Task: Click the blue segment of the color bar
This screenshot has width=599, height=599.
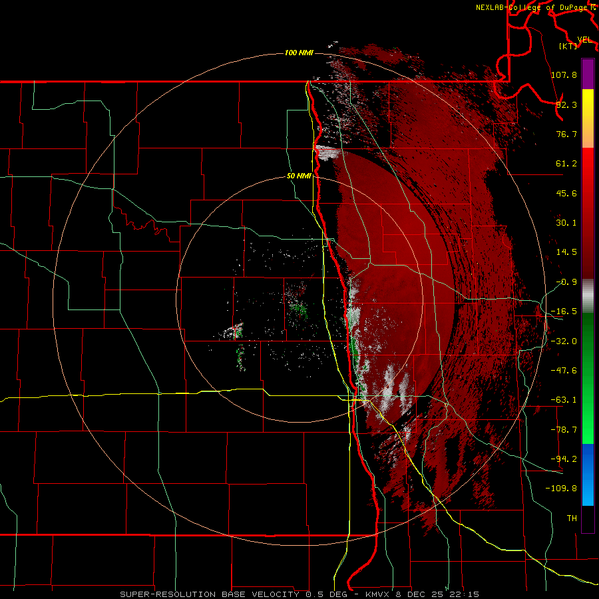Action: (588, 475)
